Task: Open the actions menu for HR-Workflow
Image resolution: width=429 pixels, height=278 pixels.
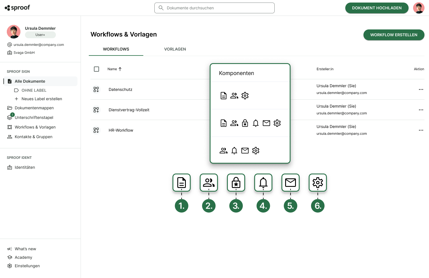Action: click(421, 130)
